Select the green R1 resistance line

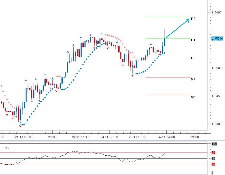[x=168, y=38]
